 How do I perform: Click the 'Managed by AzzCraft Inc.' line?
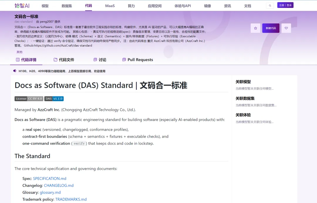point(75,110)
